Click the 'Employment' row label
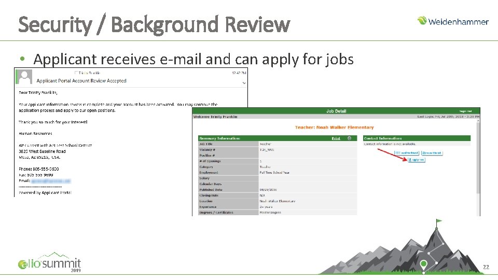Viewport: 498px width, 280px height. coord(209,173)
